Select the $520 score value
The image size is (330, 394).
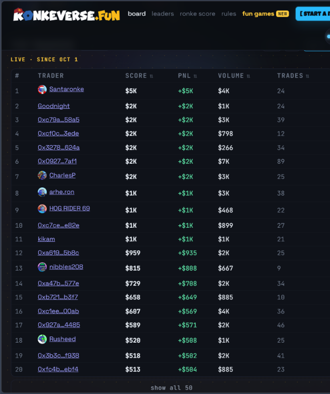click(x=133, y=340)
